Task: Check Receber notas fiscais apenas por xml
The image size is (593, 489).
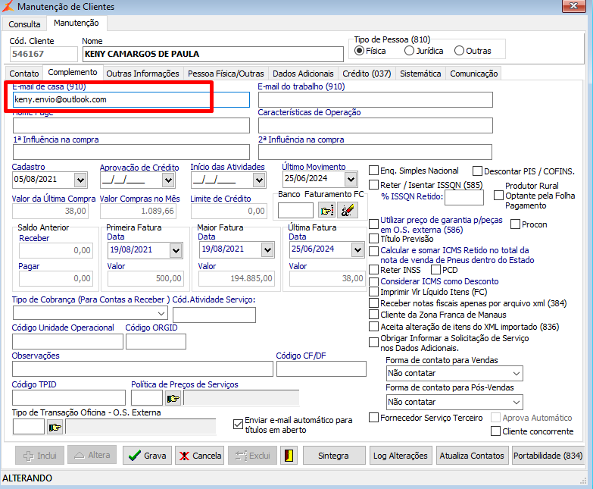Action: 373,302
